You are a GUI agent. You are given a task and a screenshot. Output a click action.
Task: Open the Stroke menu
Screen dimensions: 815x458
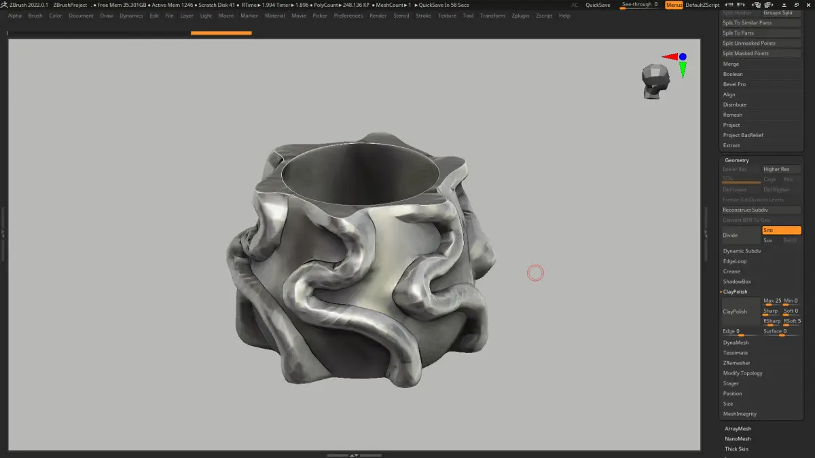pyautogui.click(x=423, y=16)
